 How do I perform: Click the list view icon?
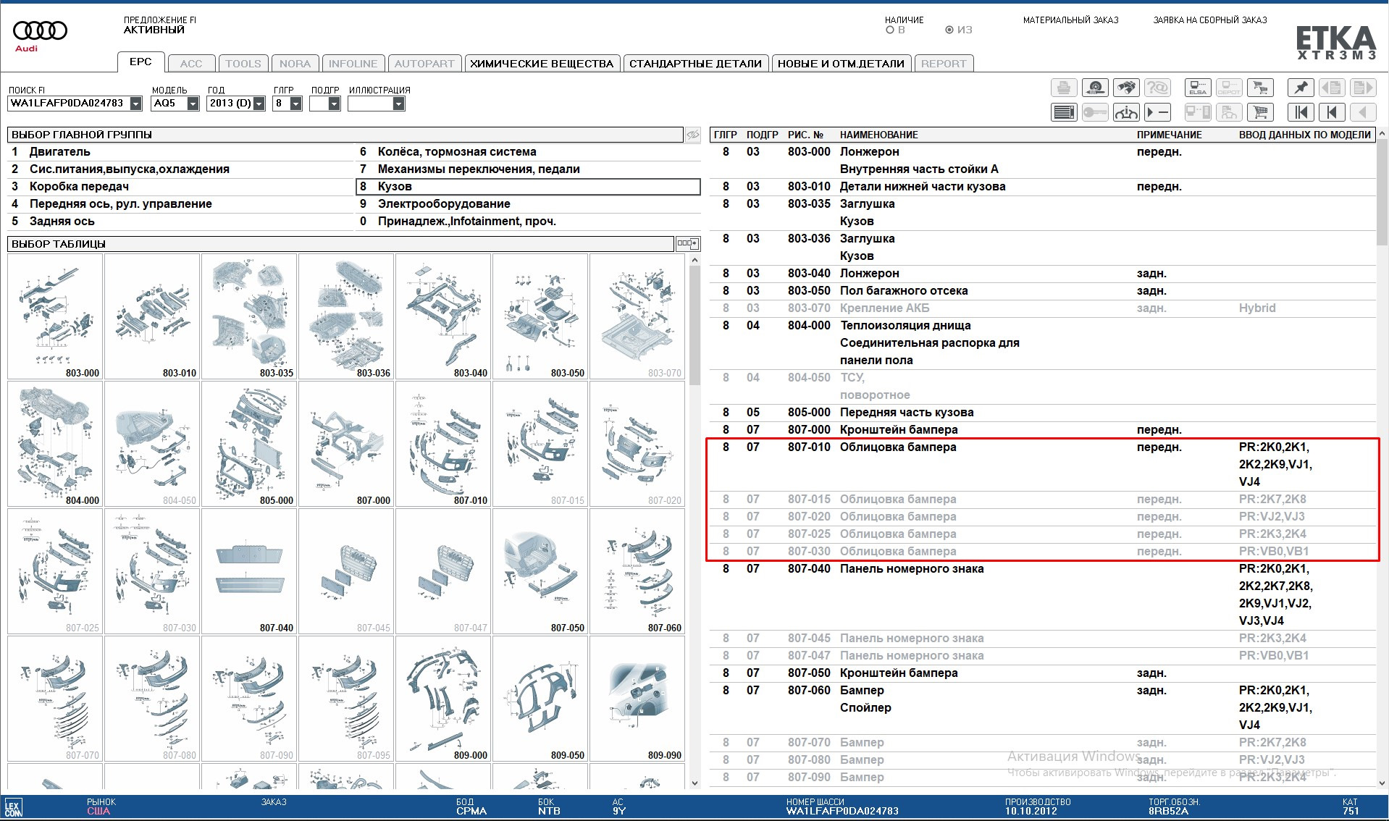point(1064,112)
